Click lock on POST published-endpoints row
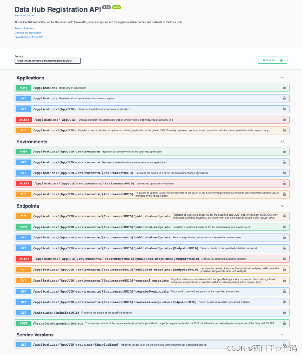Viewport: 302px width, 355px height. click(284, 227)
